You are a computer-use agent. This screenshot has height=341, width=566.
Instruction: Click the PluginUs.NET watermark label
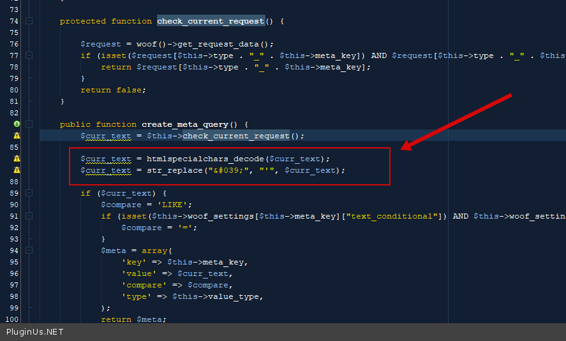[34, 332]
